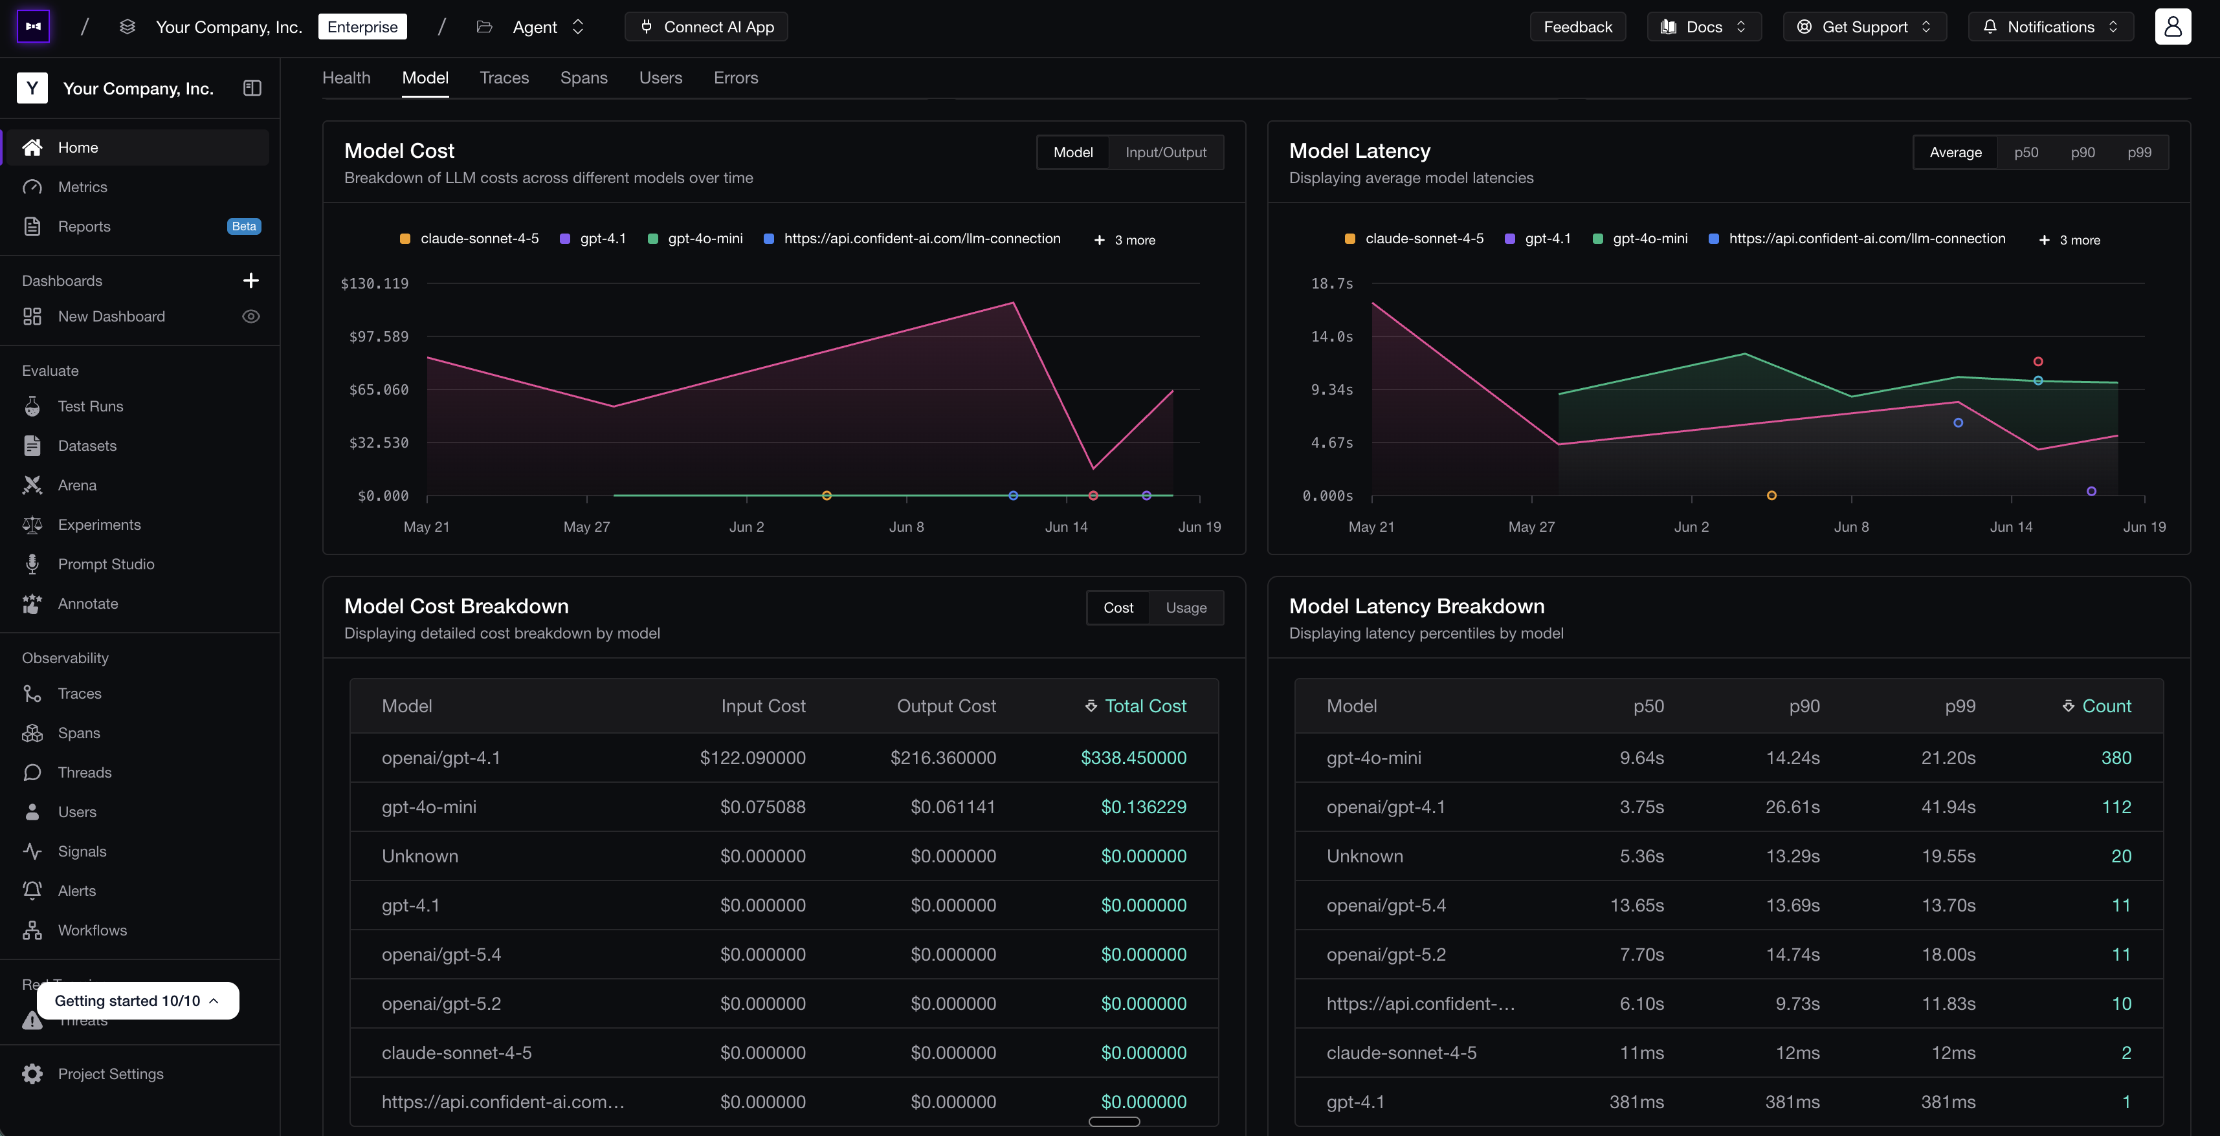Open the Docs dropdown
This screenshot has width=2220, height=1136.
point(1704,27)
